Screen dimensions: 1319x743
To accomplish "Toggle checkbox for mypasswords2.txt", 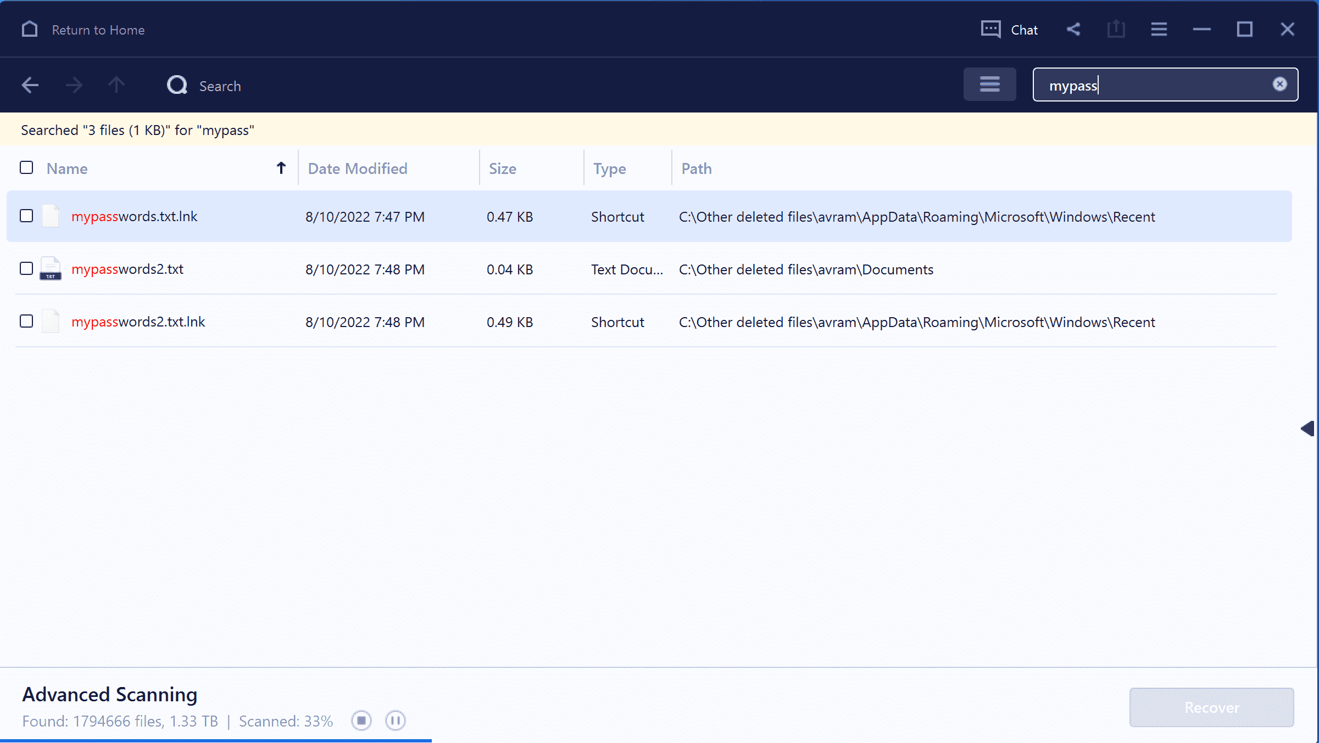I will point(26,269).
